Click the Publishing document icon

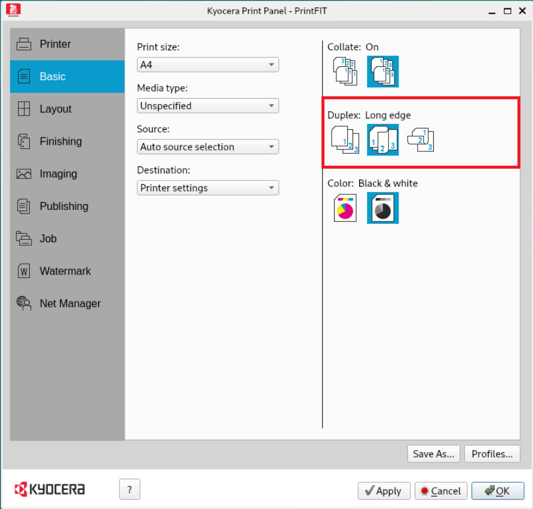(x=24, y=206)
